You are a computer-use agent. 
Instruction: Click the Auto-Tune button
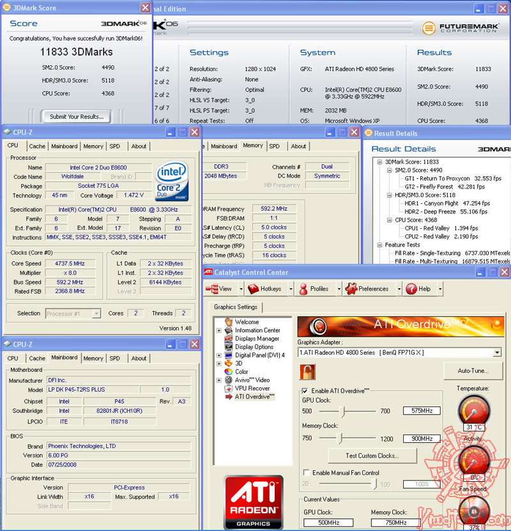tap(473, 371)
